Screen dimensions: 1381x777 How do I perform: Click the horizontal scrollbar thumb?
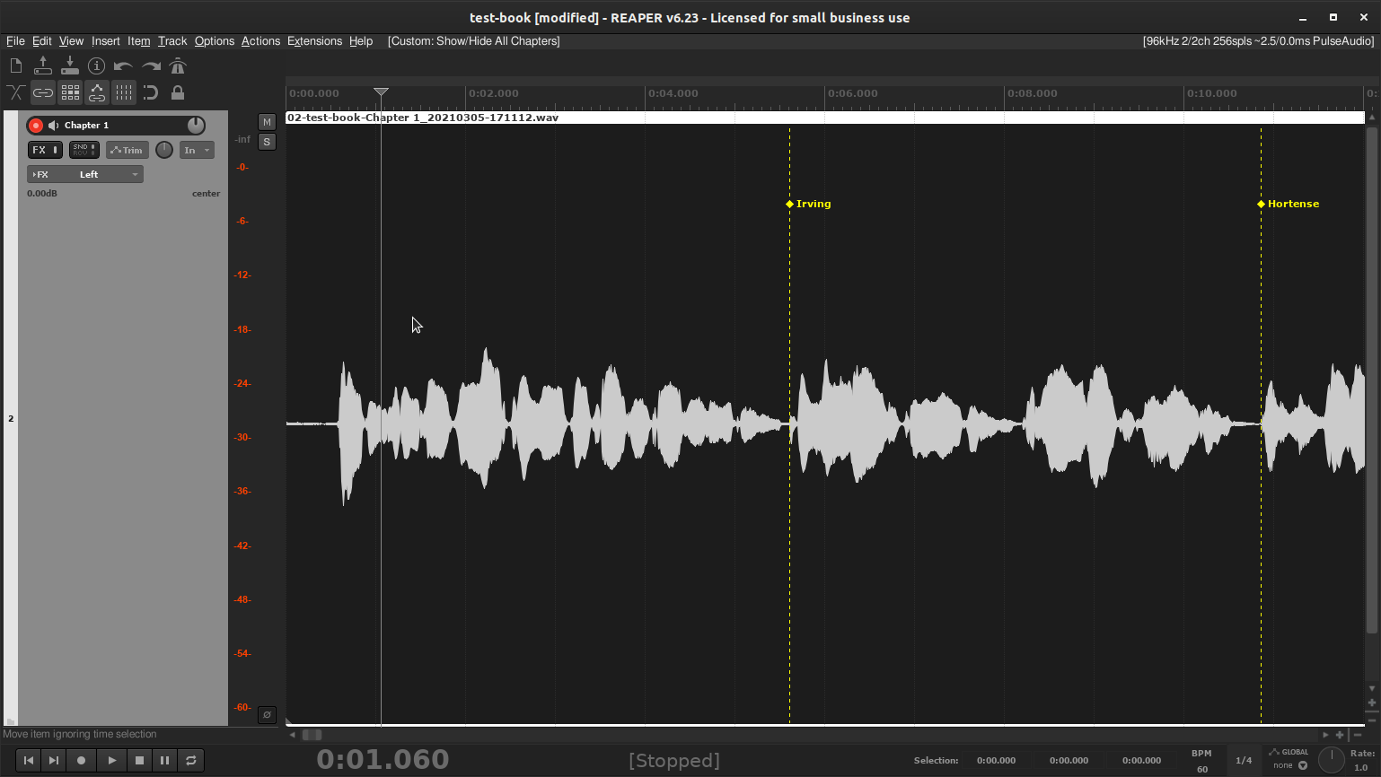click(312, 735)
